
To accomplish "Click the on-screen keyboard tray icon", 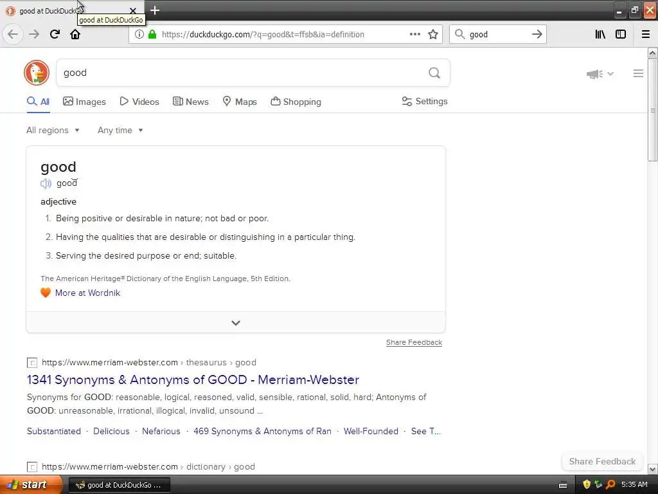I will [563, 485].
